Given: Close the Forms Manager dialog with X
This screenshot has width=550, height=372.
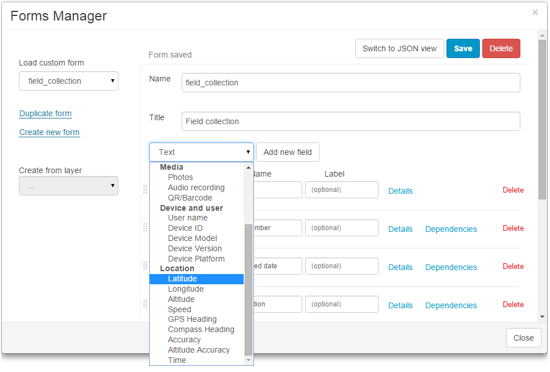Looking at the screenshot, I should pos(535,13).
